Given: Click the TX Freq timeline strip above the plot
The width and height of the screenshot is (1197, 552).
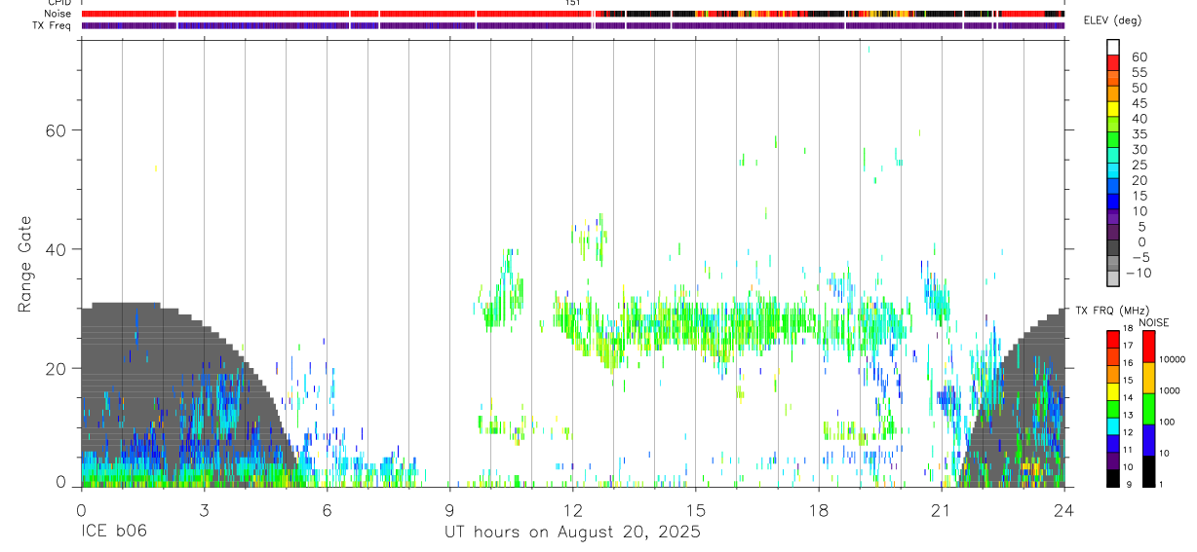Looking at the screenshot, I should click(572, 25).
